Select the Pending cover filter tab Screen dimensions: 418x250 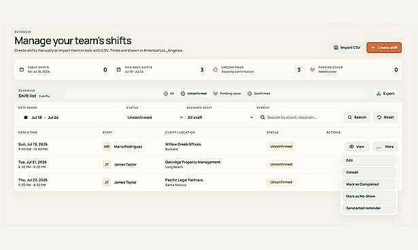coord(227,94)
